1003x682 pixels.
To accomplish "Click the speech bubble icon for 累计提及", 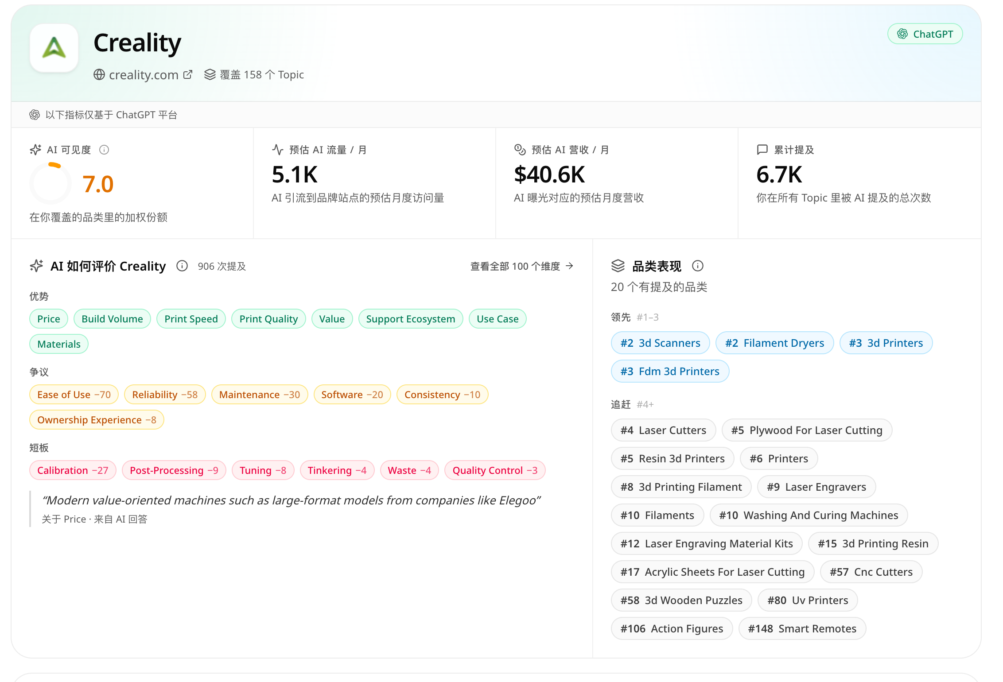I will tap(762, 150).
